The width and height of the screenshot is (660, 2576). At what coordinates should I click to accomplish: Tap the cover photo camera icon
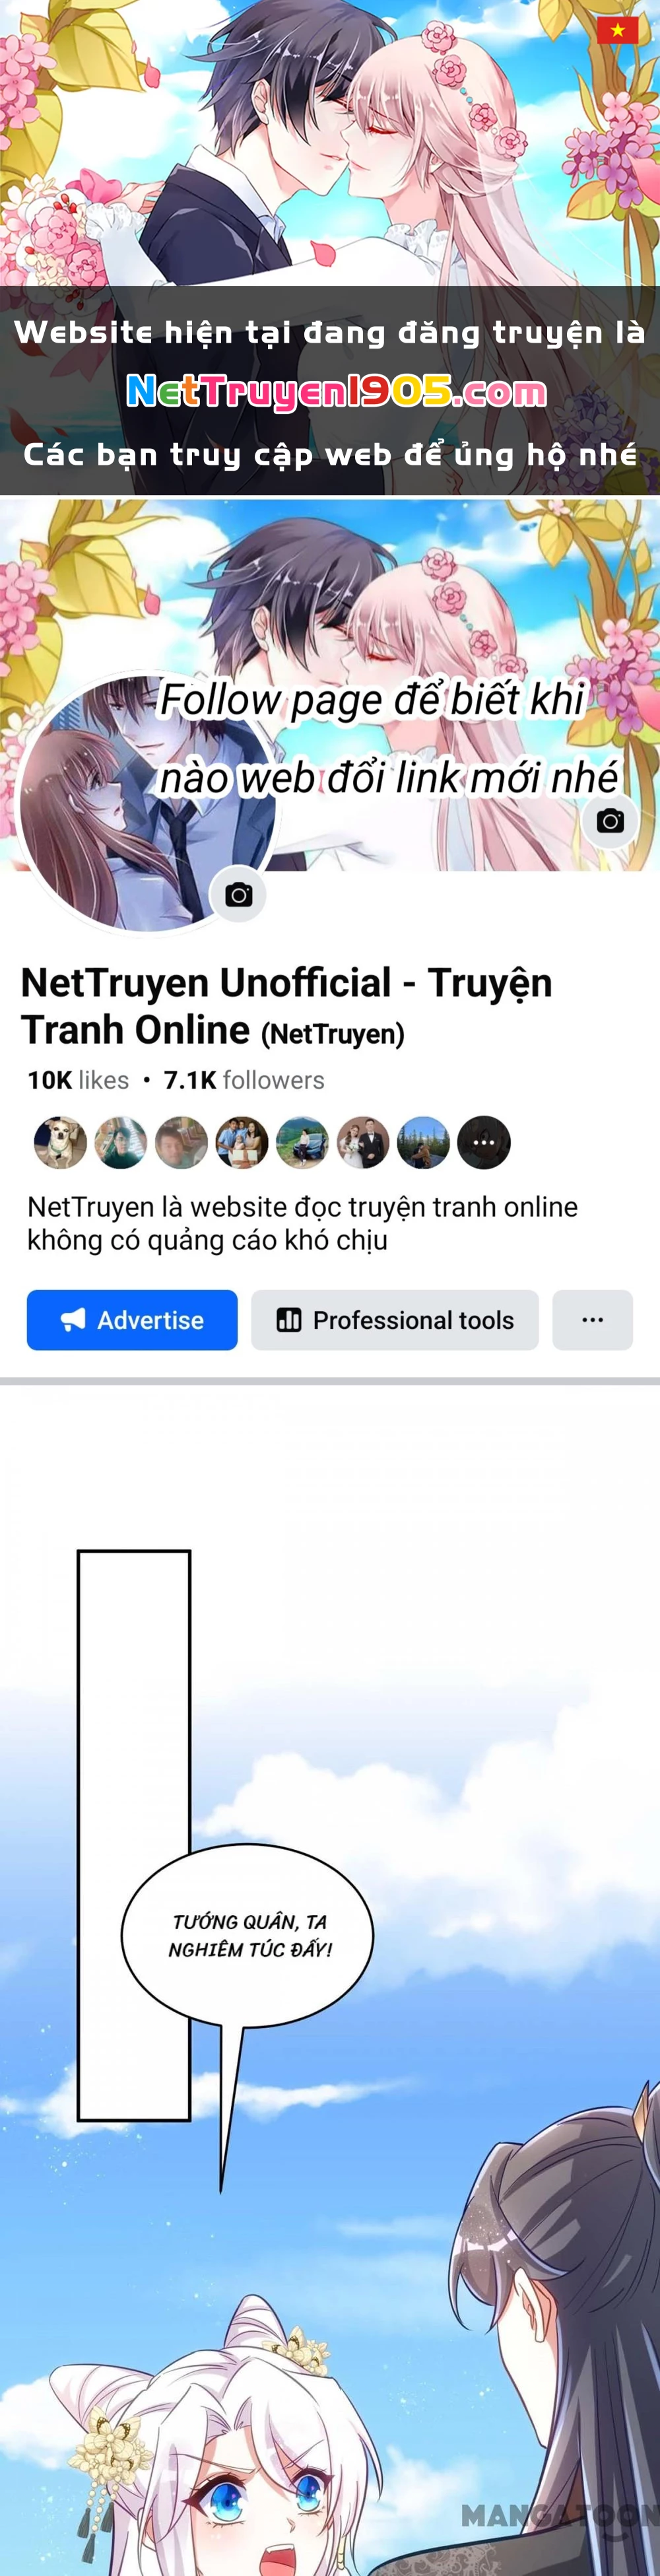click(x=610, y=821)
